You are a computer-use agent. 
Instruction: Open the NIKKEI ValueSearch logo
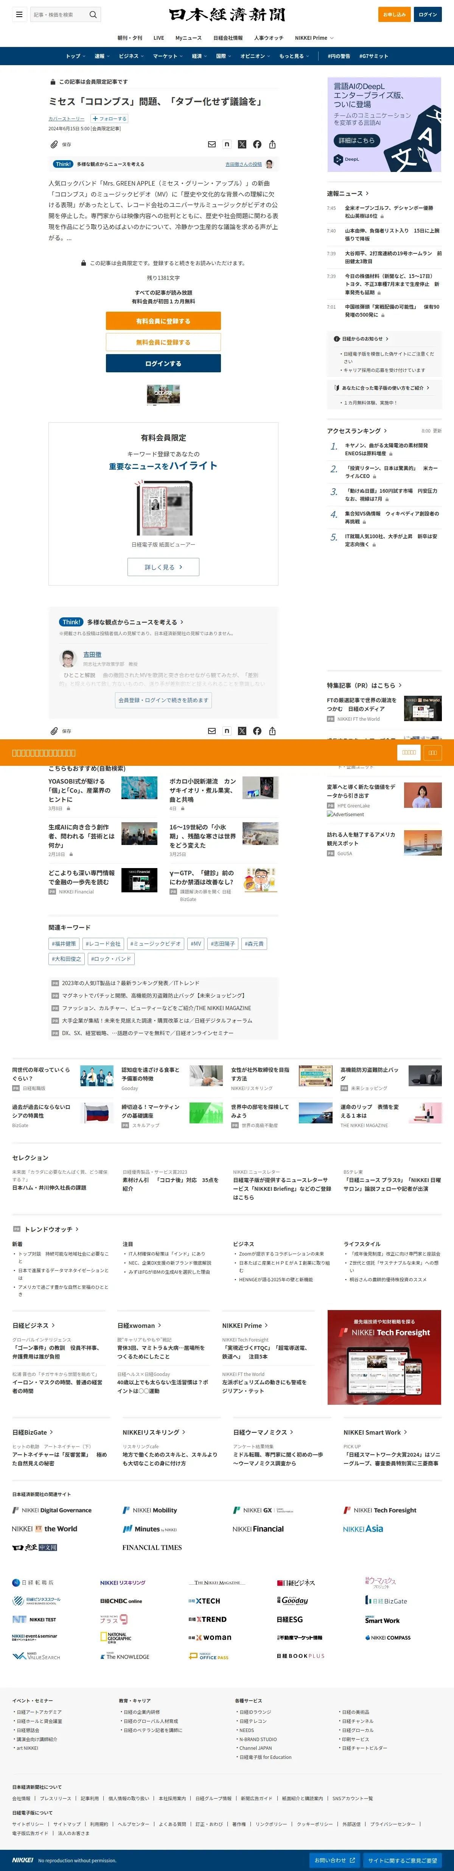pyautogui.click(x=36, y=1656)
